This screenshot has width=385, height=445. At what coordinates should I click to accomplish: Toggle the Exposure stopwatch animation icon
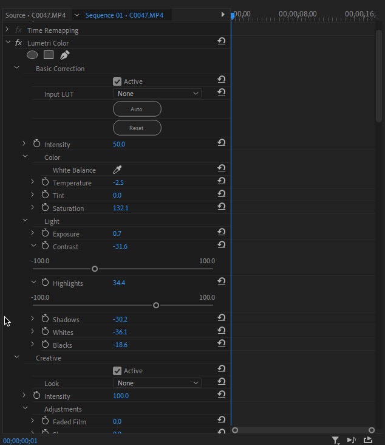click(45, 233)
